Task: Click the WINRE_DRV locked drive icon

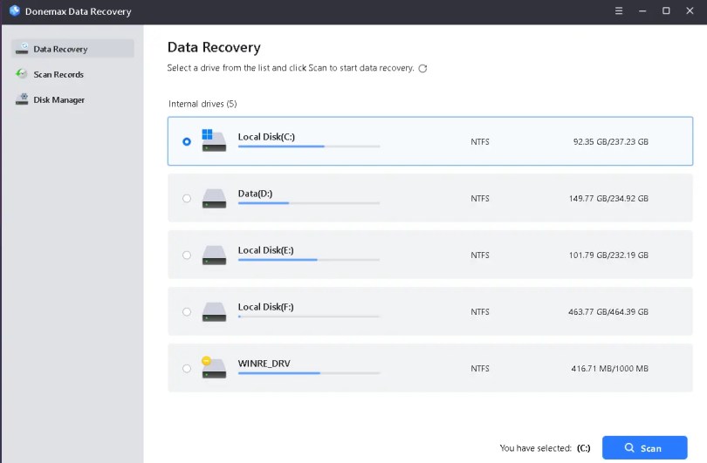Action: 213,368
